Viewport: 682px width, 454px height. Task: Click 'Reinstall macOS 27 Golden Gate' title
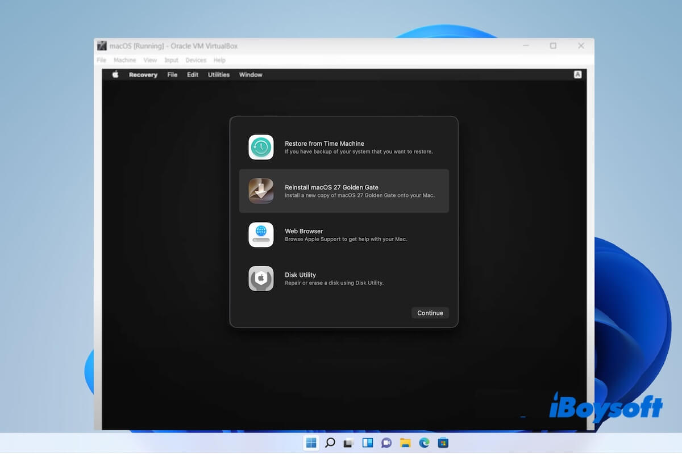pos(331,187)
